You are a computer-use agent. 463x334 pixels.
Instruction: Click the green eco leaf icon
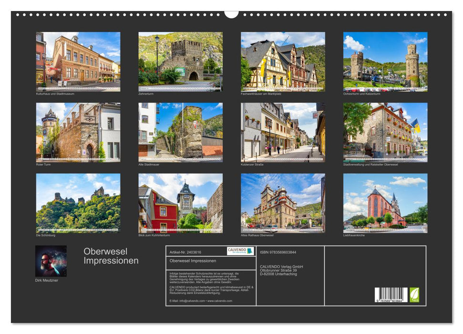tap(414, 295)
